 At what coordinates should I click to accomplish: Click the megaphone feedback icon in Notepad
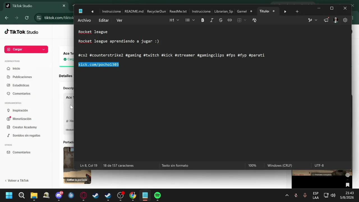326,20
